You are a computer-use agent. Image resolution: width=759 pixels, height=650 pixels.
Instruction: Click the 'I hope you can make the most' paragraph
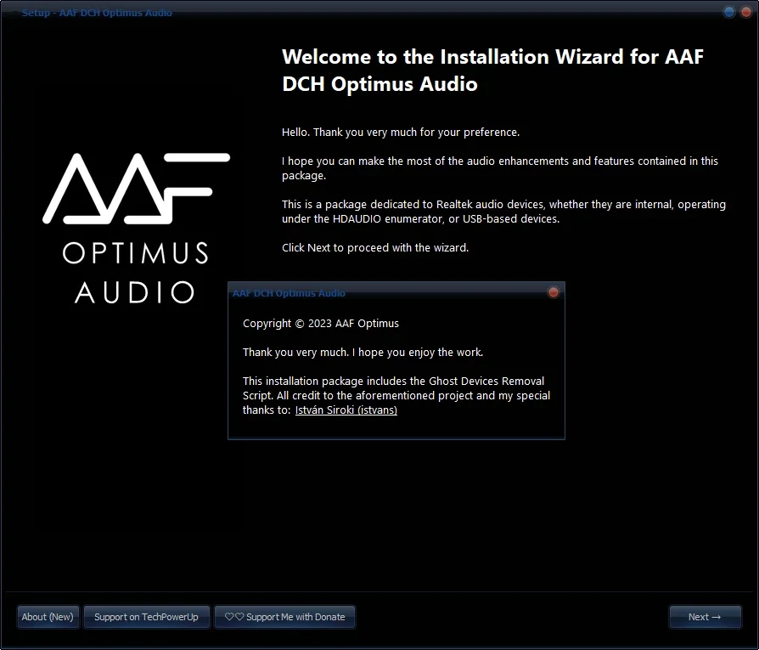pyautogui.click(x=499, y=168)
